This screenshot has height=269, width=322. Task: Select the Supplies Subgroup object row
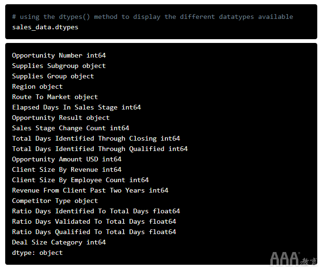(x=59, y=66)
